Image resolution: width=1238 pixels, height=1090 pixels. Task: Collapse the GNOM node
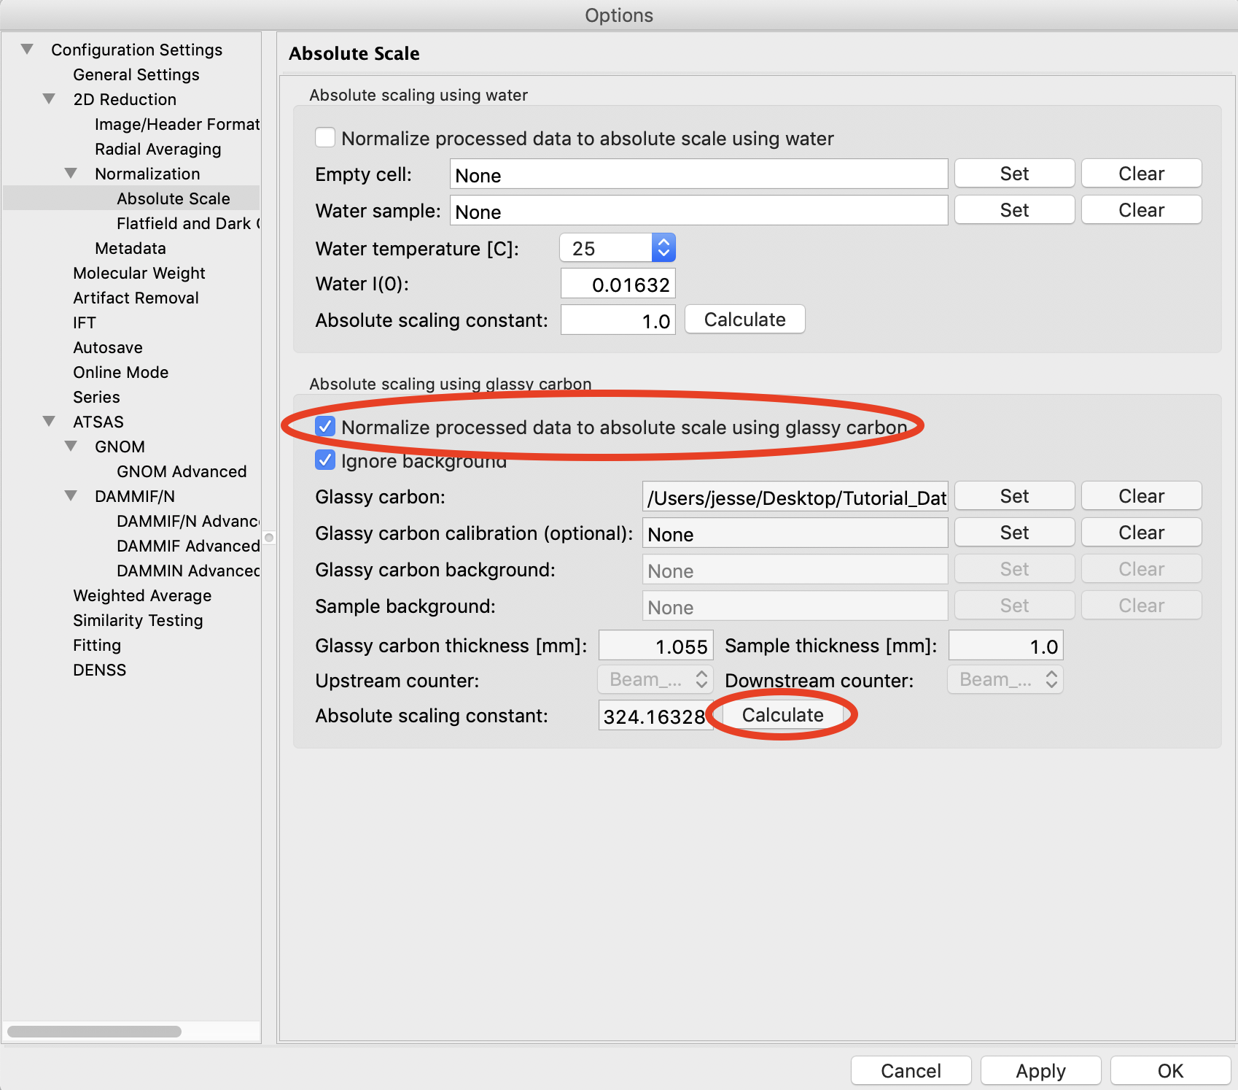tap(71, 447)
